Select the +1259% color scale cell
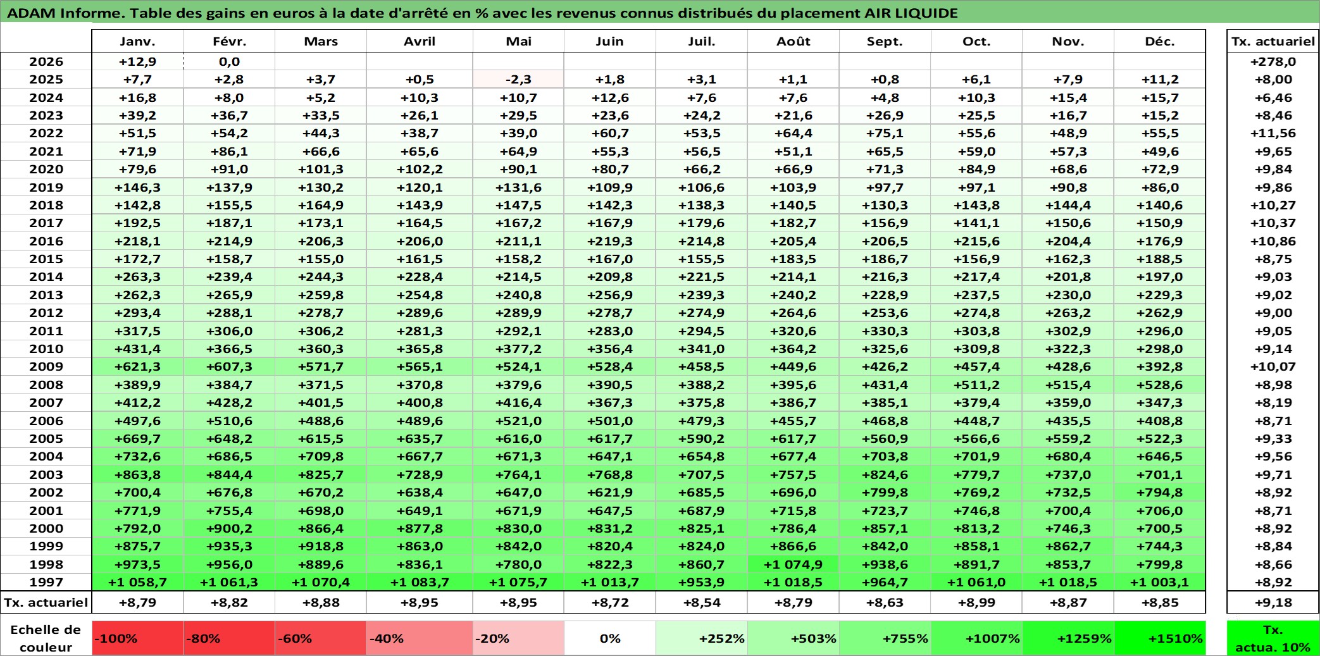Screen dimensions: 1320x656 (1069, 638)
